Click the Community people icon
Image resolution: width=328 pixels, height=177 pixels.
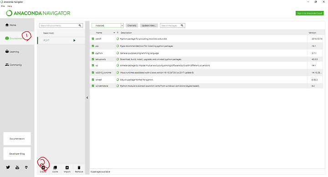7,65
